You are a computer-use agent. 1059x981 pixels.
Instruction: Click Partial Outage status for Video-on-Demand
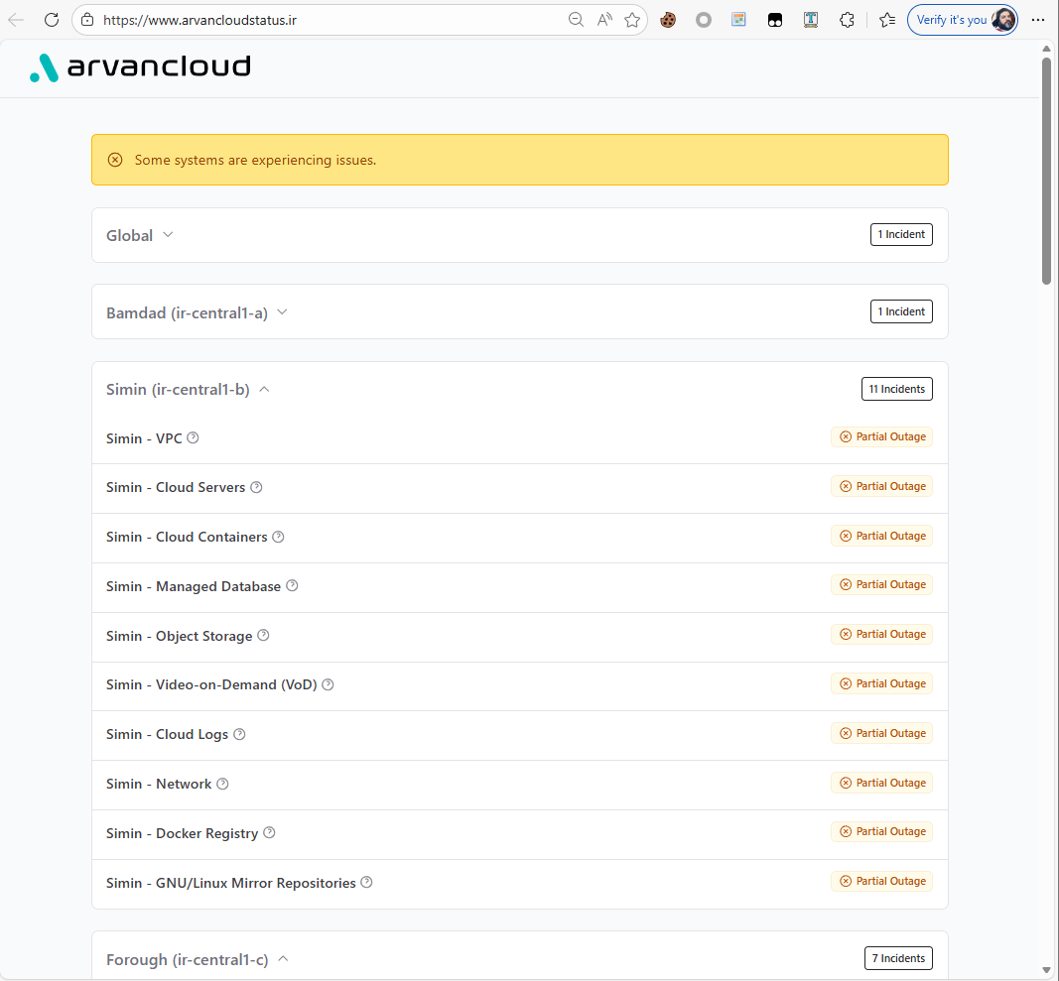point(882,683)
